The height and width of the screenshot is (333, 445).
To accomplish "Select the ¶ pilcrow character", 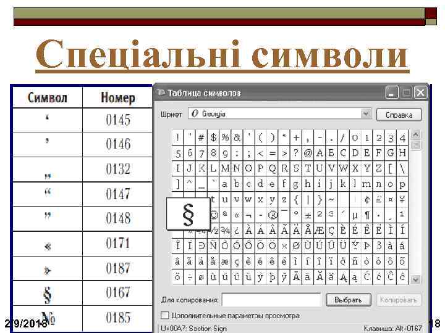I will click(367, 215).
